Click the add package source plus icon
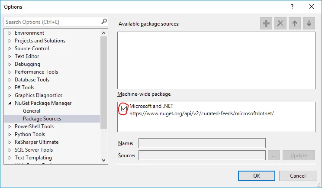The height and width of the screenshot is (188, 322). point(266,24)
